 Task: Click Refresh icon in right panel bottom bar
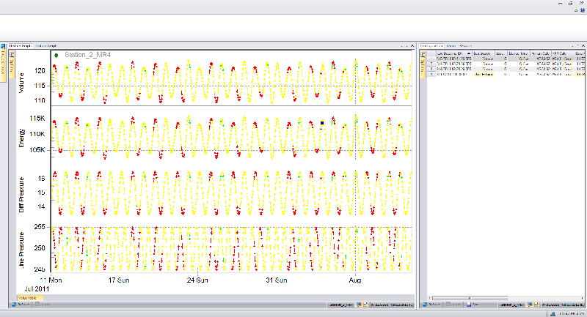pos(425,305)
